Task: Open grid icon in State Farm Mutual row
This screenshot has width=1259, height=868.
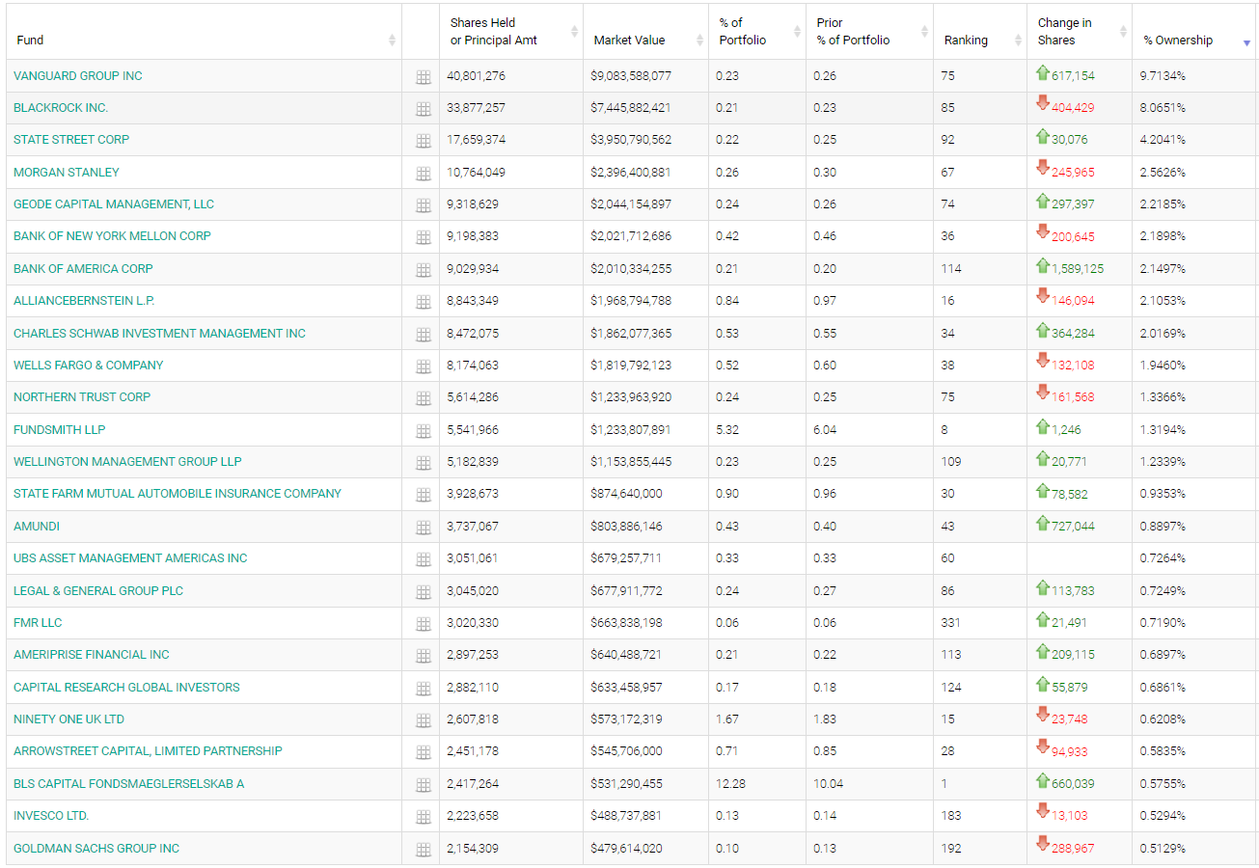Action: 423,495
